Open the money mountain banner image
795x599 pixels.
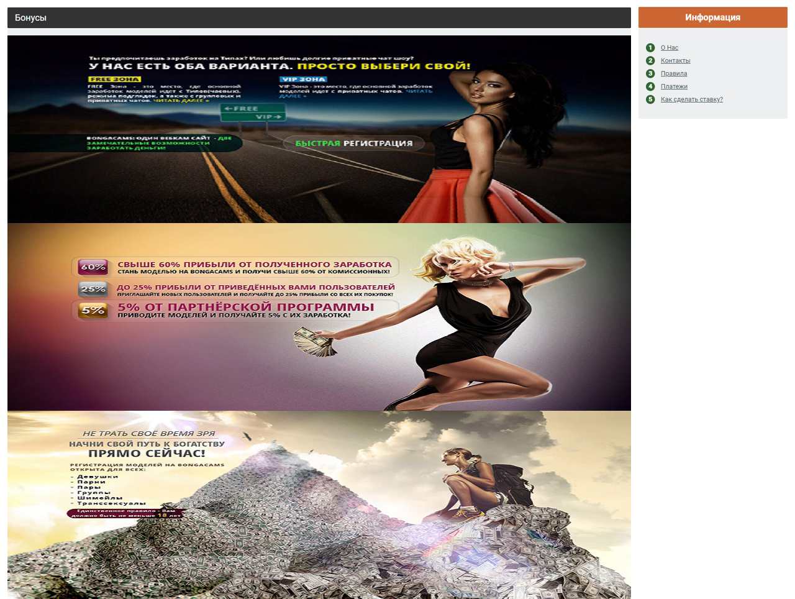point(319,505)
